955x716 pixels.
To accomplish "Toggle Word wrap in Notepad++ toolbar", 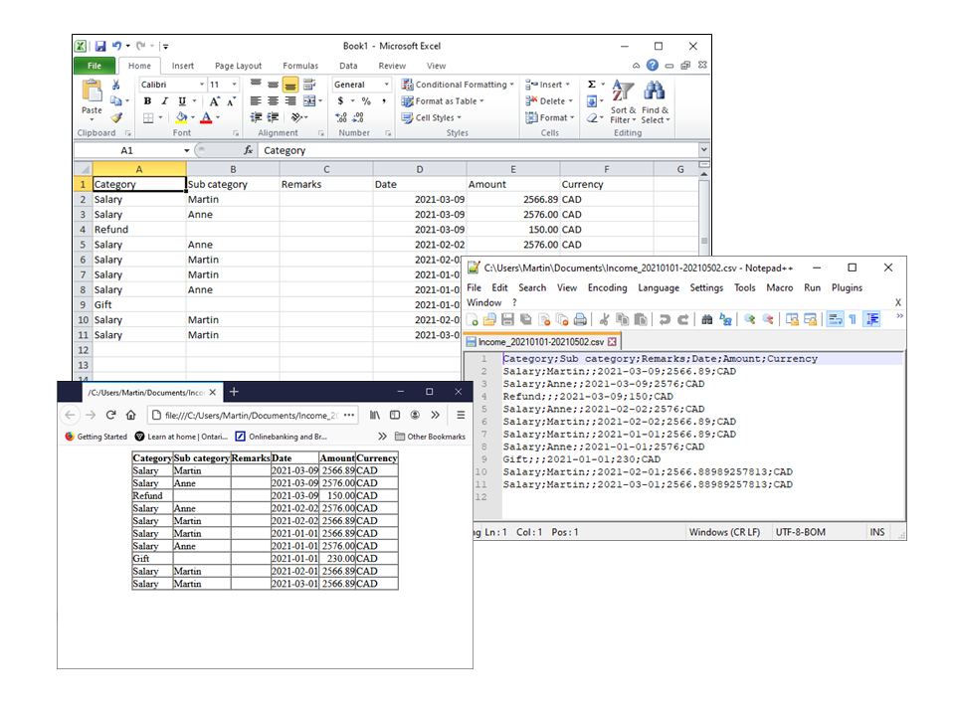I will 836,319.
